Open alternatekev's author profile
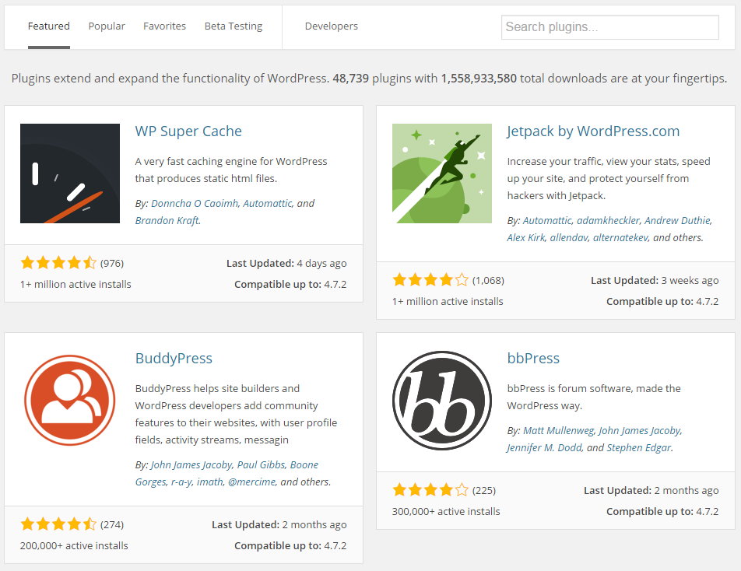 coord(620,237)
